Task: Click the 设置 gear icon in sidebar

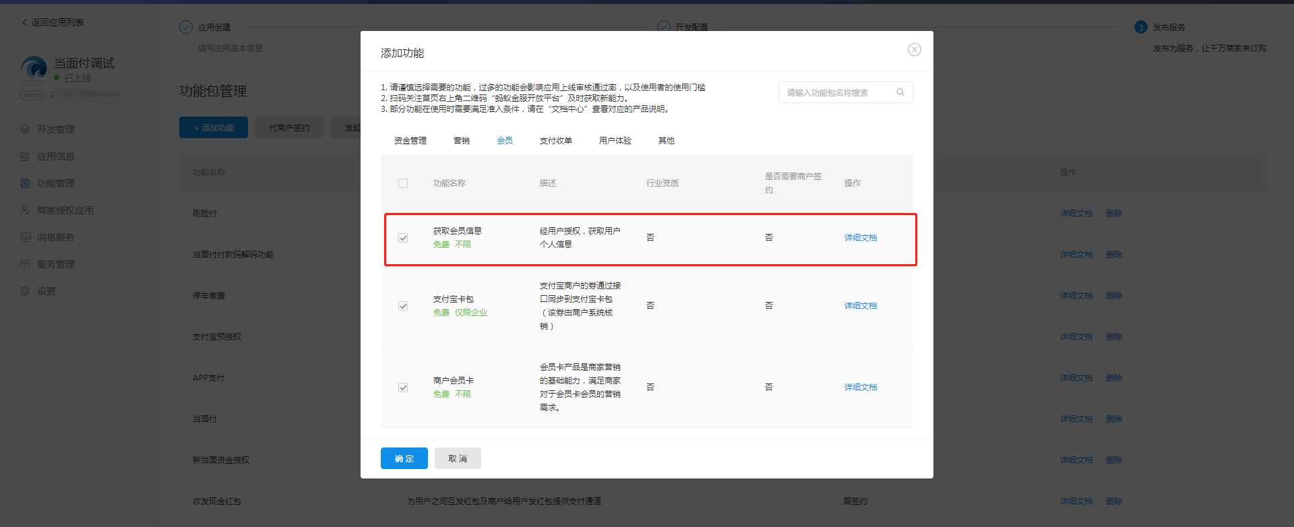Action: click(x=25, y=291)
